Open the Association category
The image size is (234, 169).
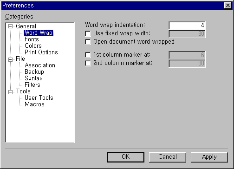[40, 65]
